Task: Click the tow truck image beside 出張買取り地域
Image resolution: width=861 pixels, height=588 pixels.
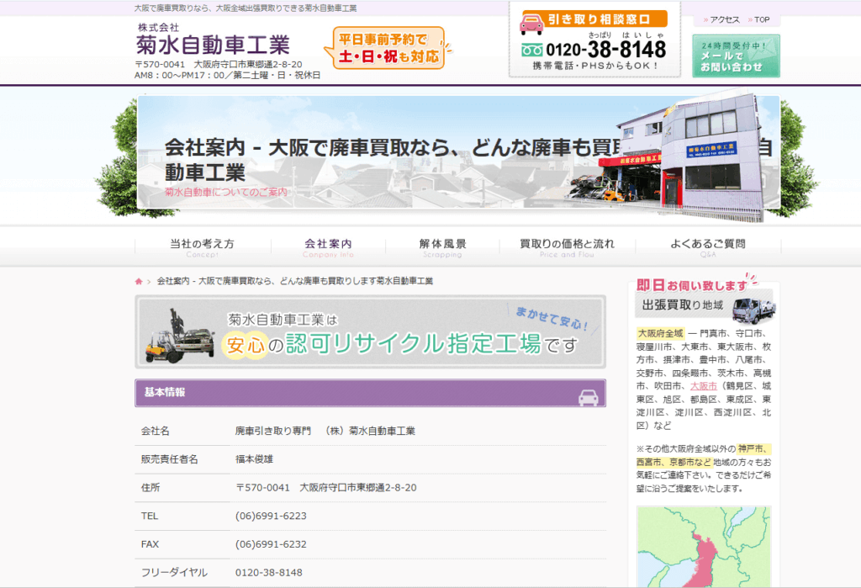Action: 753,309
